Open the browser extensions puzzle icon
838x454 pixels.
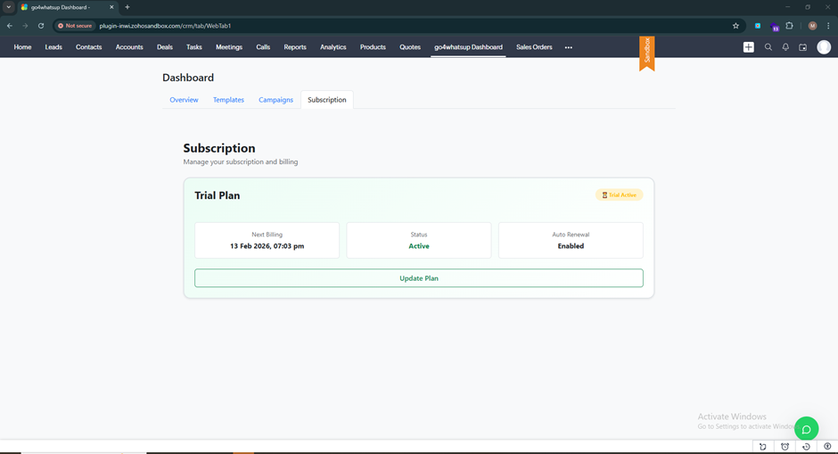click(x=789, y=26)
